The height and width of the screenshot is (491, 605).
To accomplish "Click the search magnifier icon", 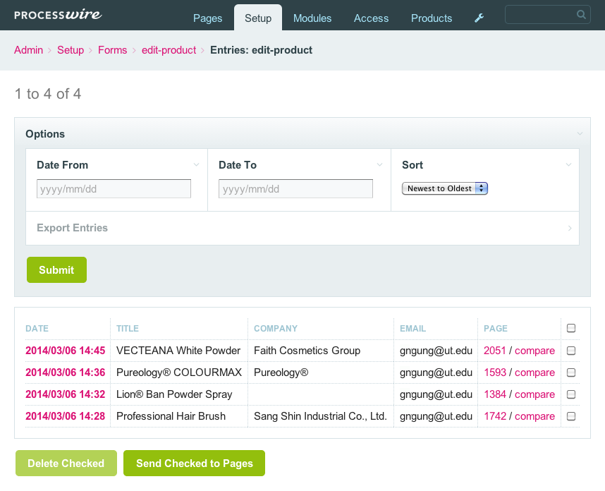I will [x=581, y=15].
